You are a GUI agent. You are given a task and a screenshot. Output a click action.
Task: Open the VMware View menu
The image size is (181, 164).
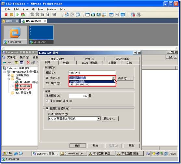[26, 9]
